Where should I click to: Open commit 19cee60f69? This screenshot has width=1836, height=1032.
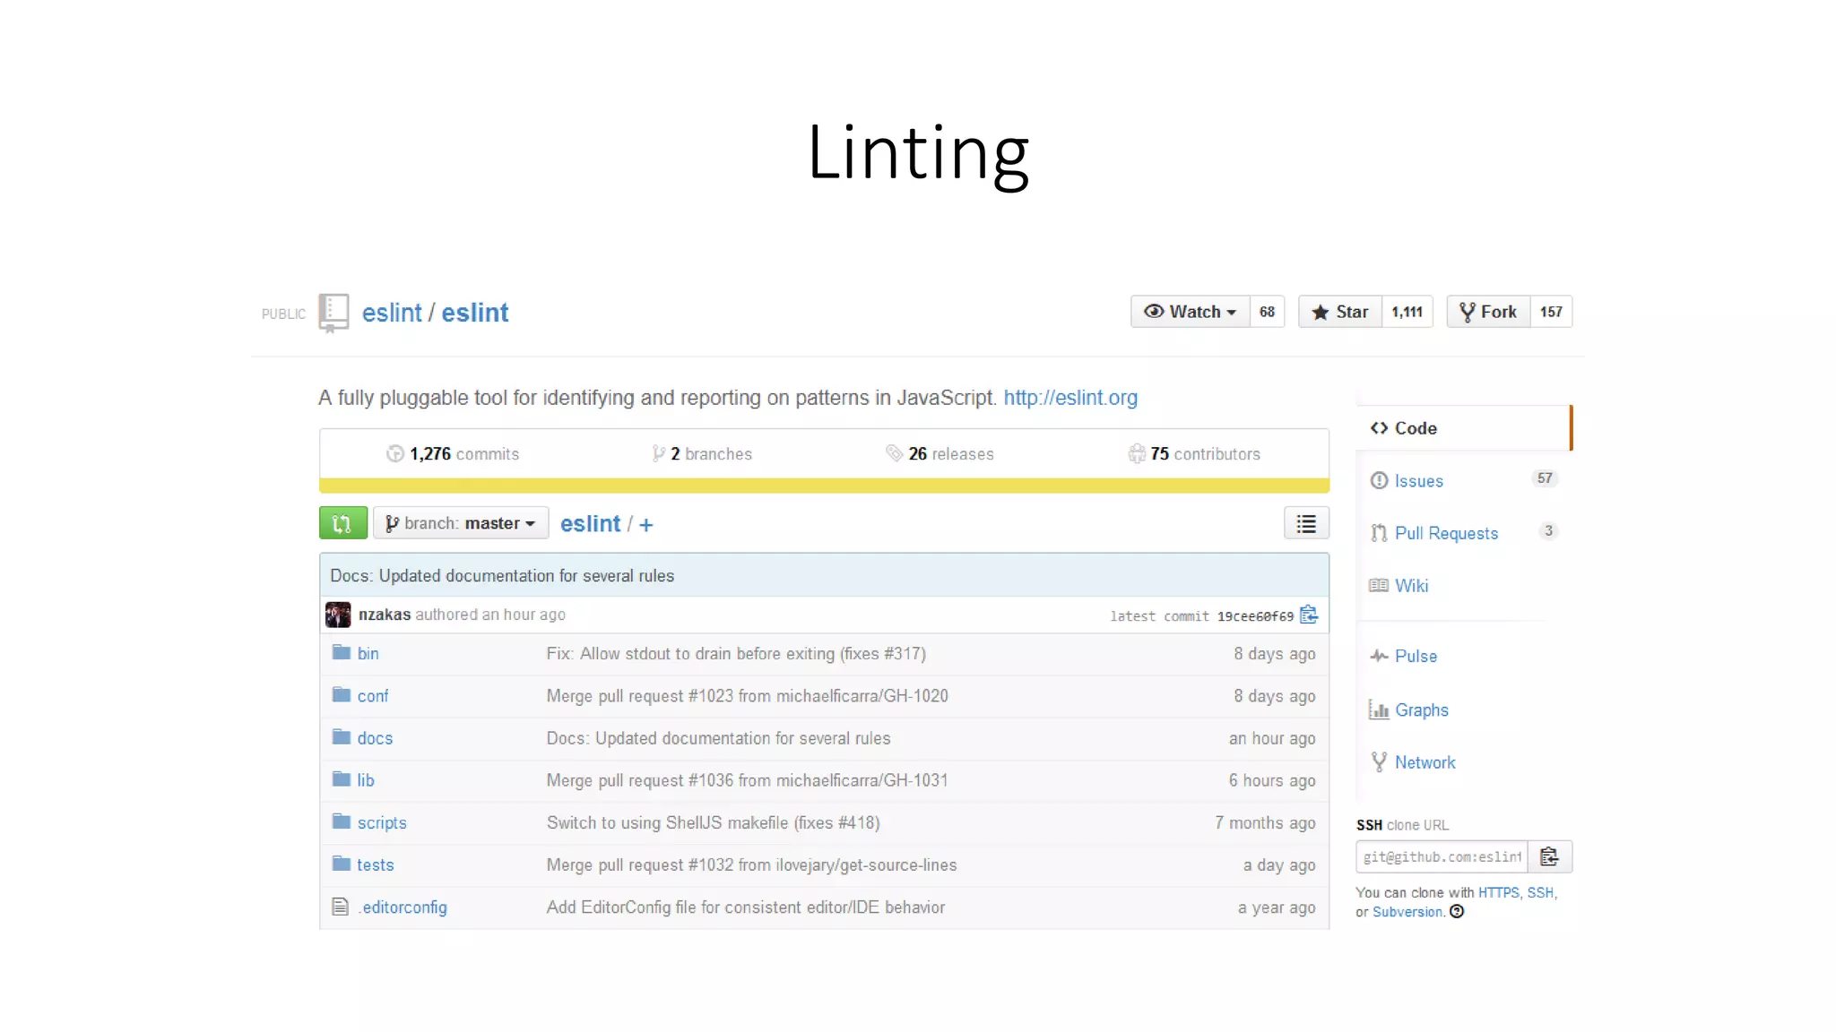1255,616
